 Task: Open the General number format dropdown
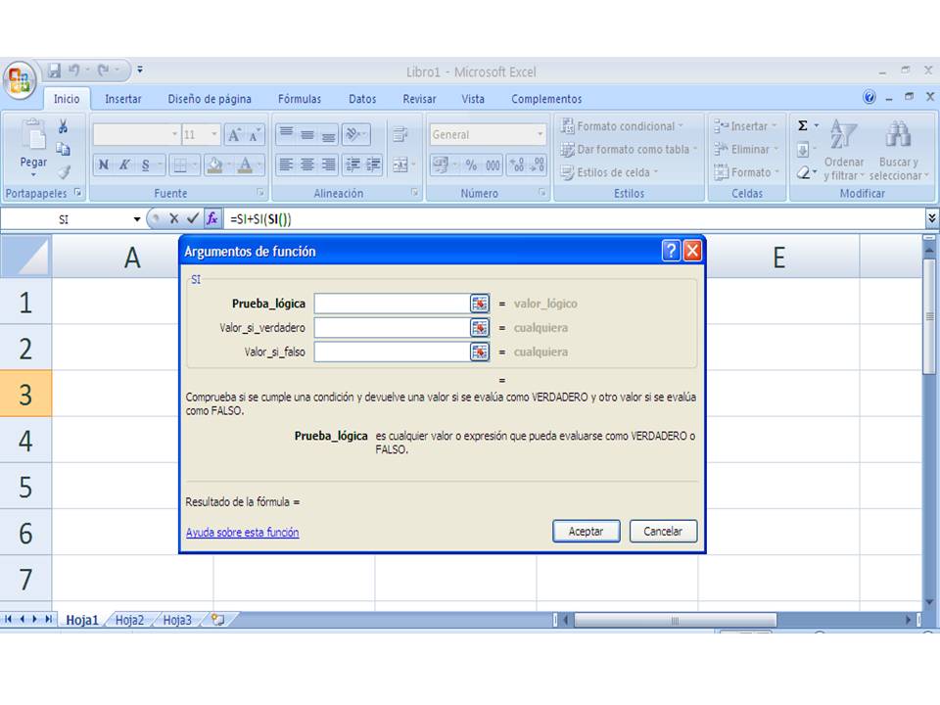[x=542, y=133]
